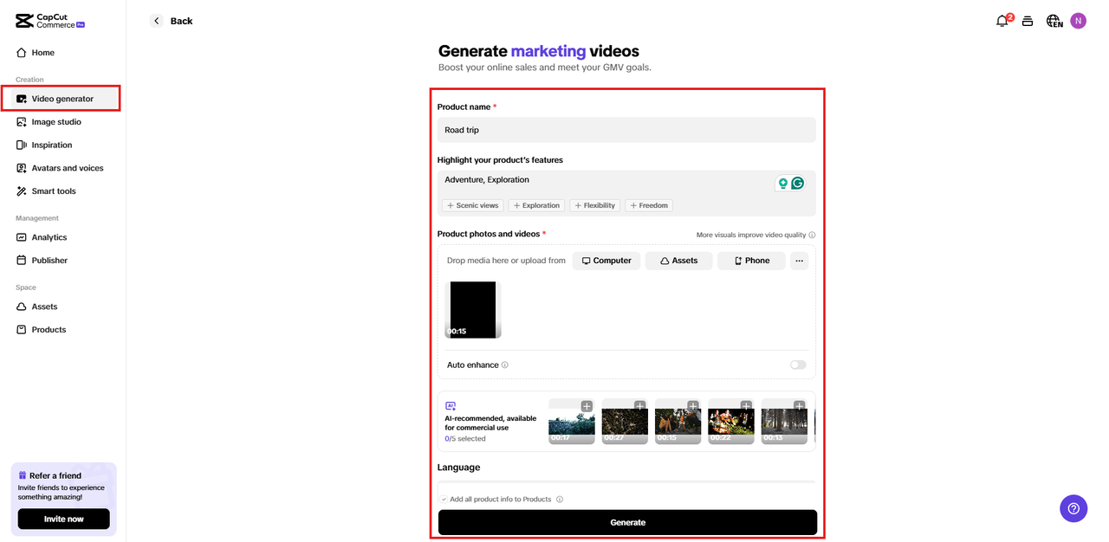Open the help question mark button
Screen dimensions: 1109x542
tap(1073, 508)
